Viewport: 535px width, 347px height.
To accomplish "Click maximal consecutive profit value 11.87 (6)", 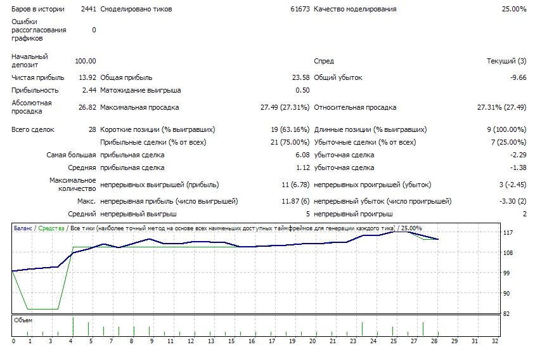I will point(295,202).
